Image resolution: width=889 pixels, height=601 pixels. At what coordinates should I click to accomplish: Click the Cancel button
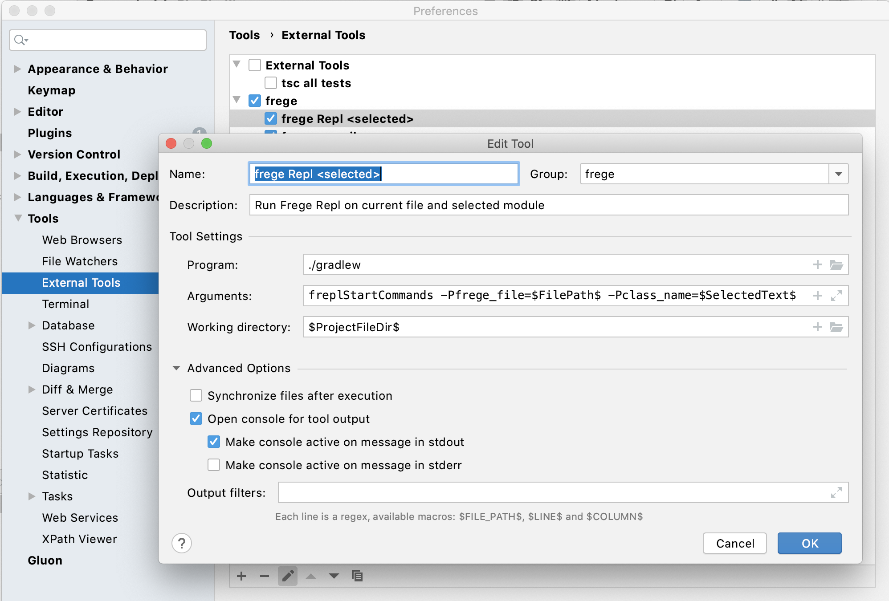(735, 543)
